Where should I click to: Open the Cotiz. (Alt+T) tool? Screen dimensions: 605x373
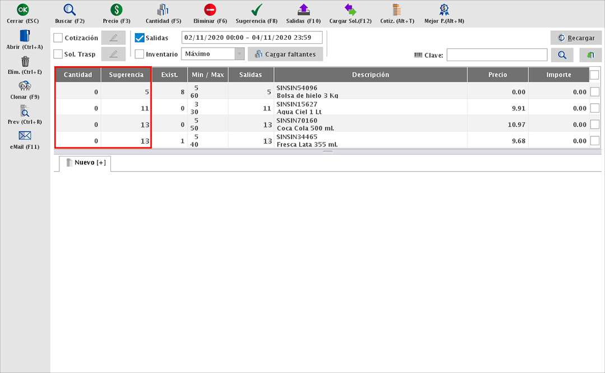[397, 10]
